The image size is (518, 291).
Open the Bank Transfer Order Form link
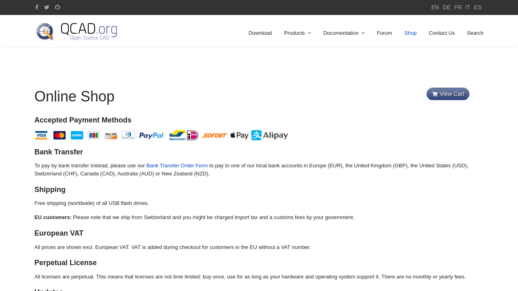177,166
